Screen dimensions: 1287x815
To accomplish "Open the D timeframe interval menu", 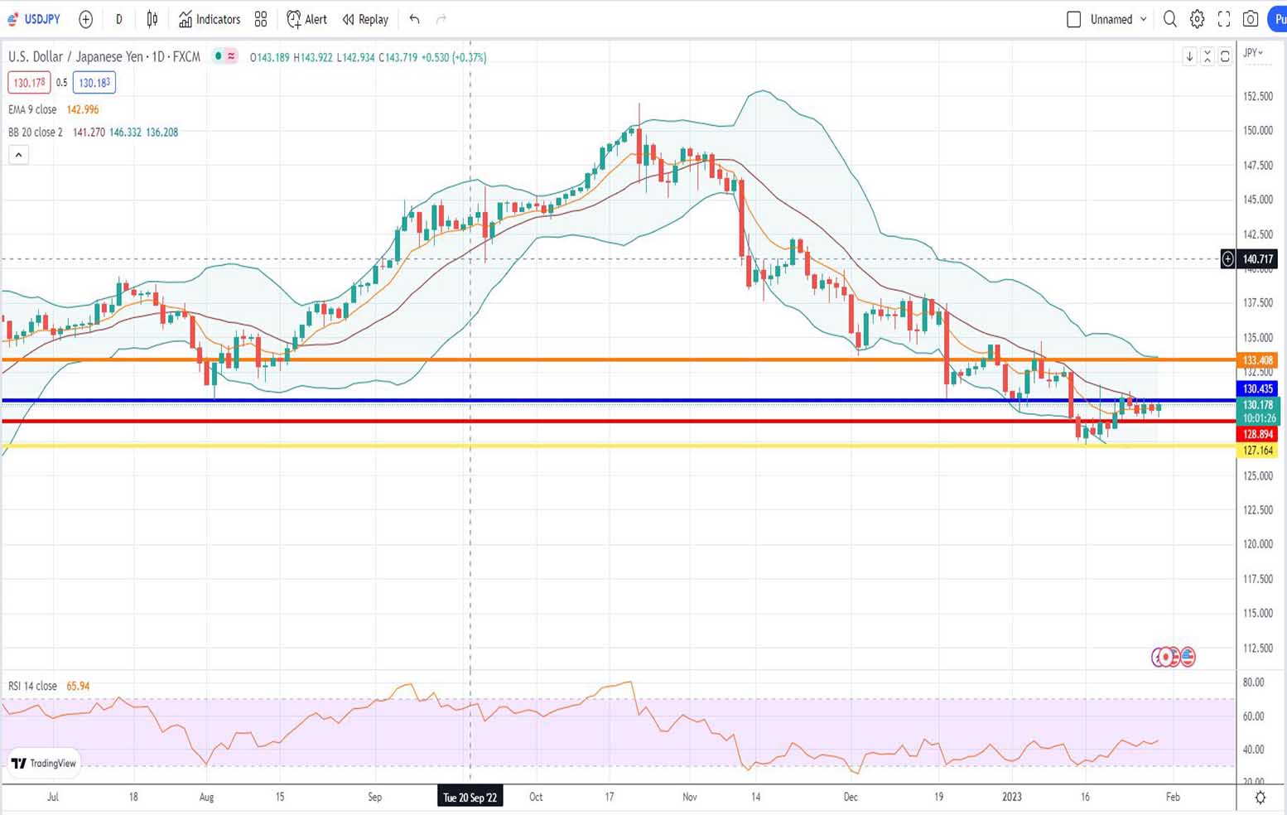I will [x=118, y=19].
